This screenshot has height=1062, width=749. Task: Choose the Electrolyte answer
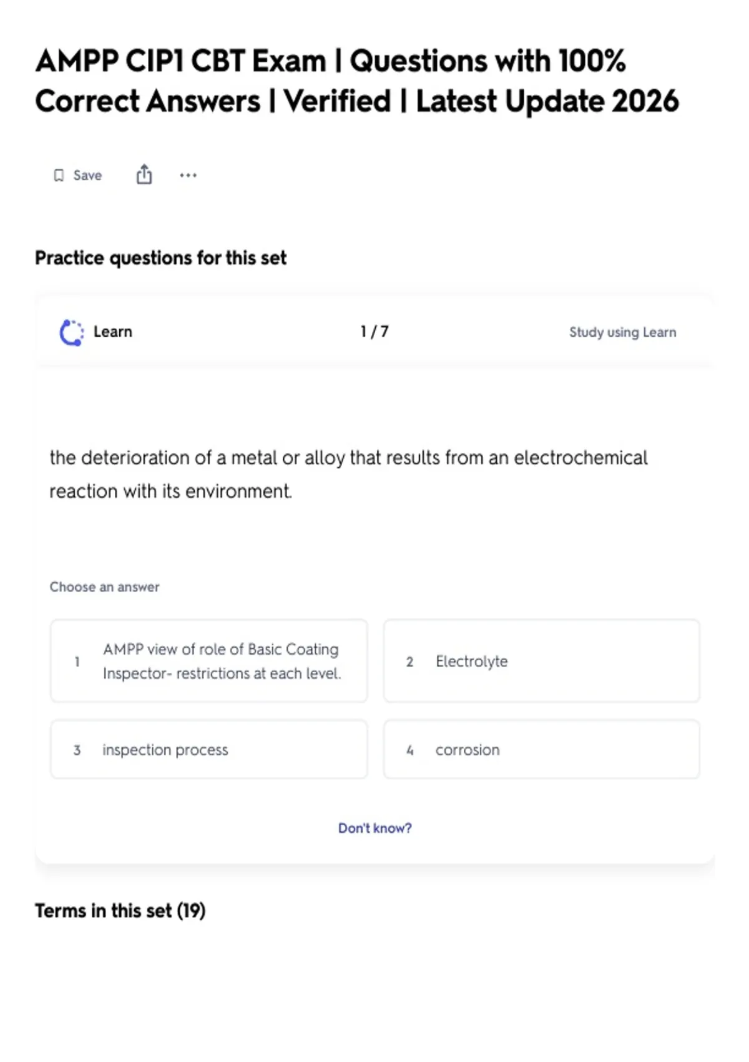[542, 661]
